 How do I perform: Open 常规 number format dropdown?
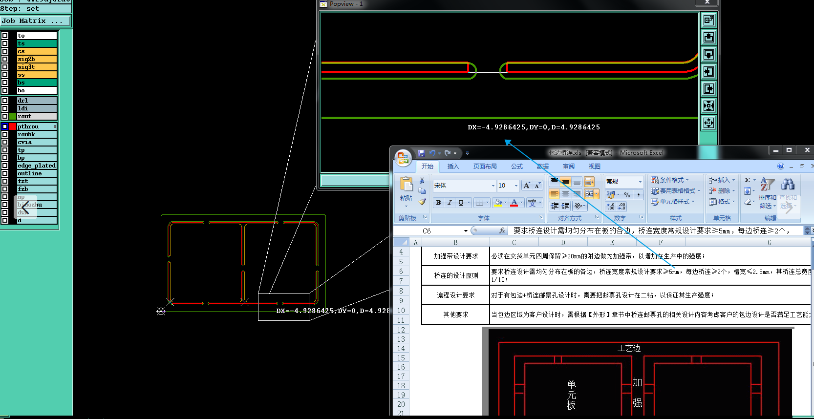(x=640, y=182)
